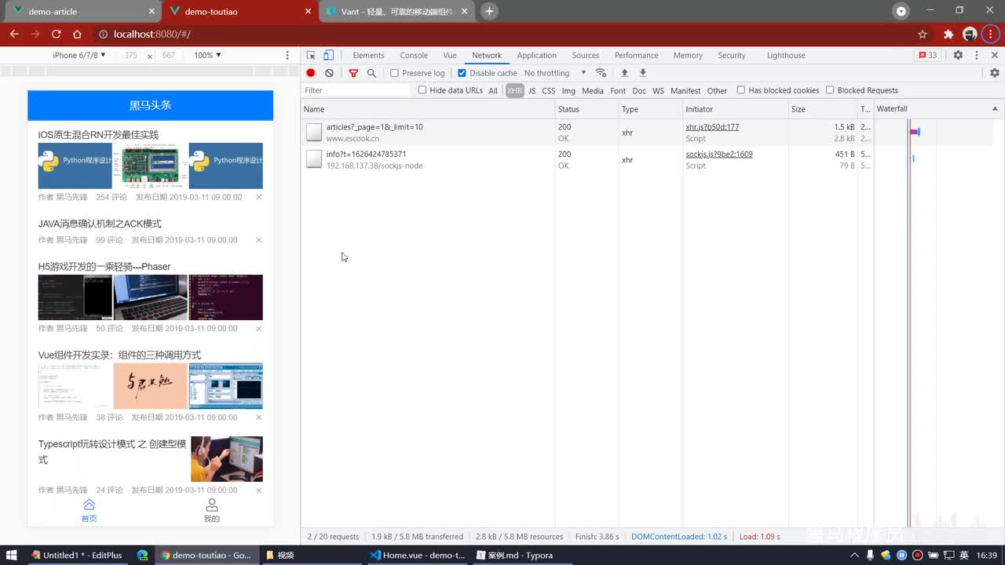1005x565 pixels.
Task: Select the All filter type
Action: pyautogui.click(x=493, y=91)
